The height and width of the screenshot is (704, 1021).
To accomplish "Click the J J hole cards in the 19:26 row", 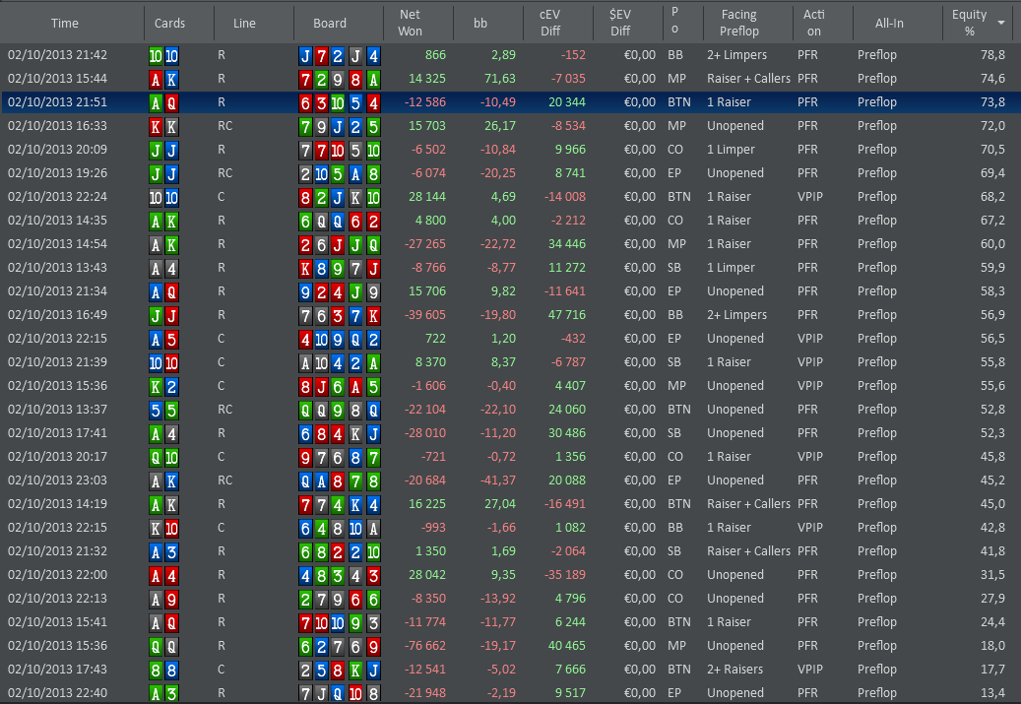I will coord(163,174).
